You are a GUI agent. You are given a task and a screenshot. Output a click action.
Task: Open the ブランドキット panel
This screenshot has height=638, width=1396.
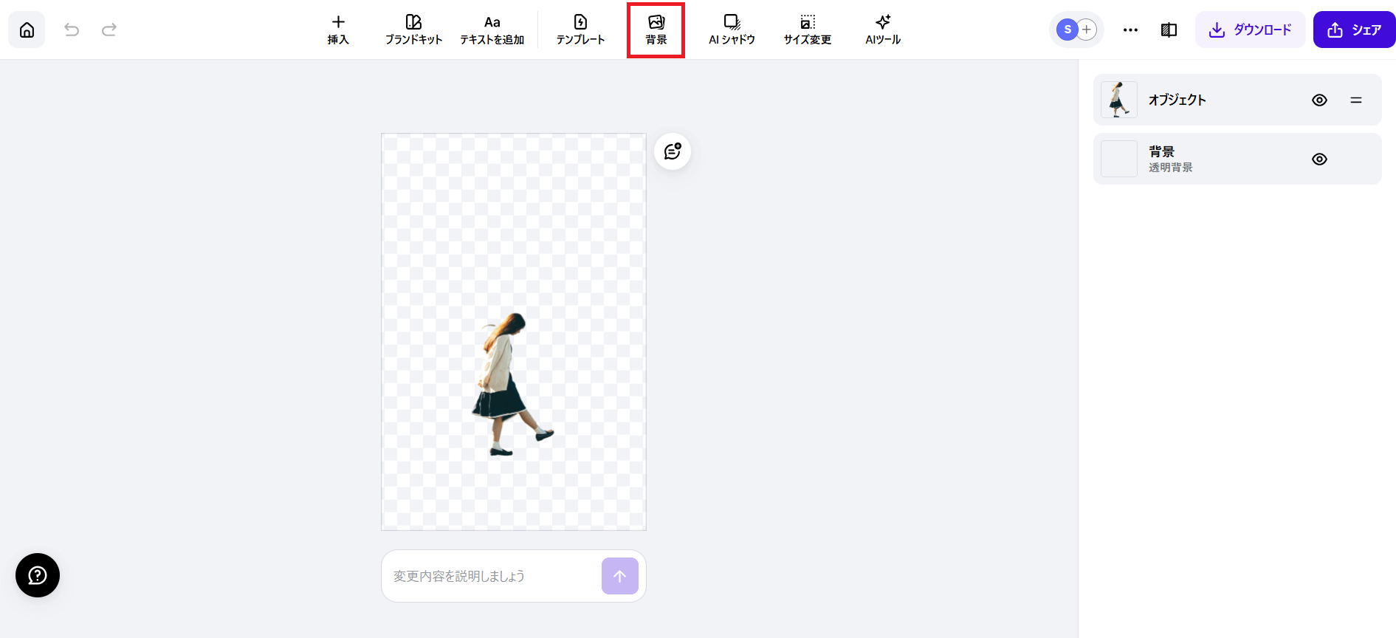(413, 30)
